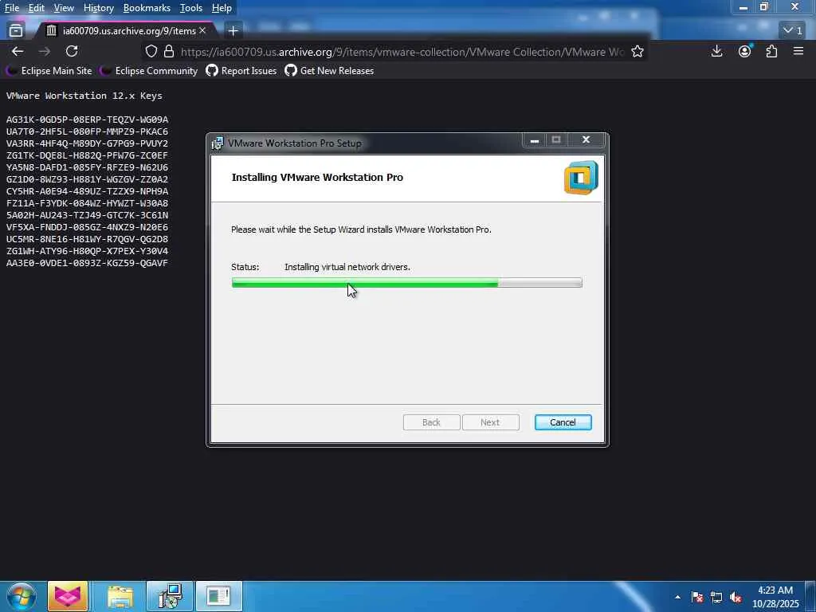Image resolution: width=816 pixels, height=612 pixels.
Task: Click key AG31K-0GD5P-08ERP-TEQZV-WG09A
Action: [87, 120]
